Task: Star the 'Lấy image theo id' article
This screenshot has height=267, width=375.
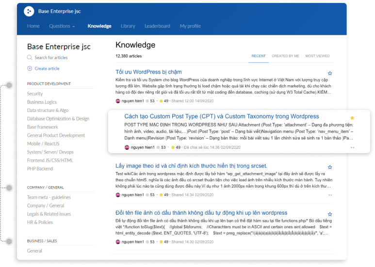Action: [330, 167]
